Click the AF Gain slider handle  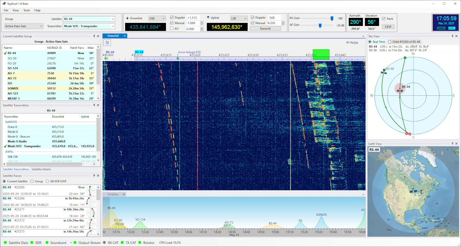pyautogui.click(x=320, y=25)
